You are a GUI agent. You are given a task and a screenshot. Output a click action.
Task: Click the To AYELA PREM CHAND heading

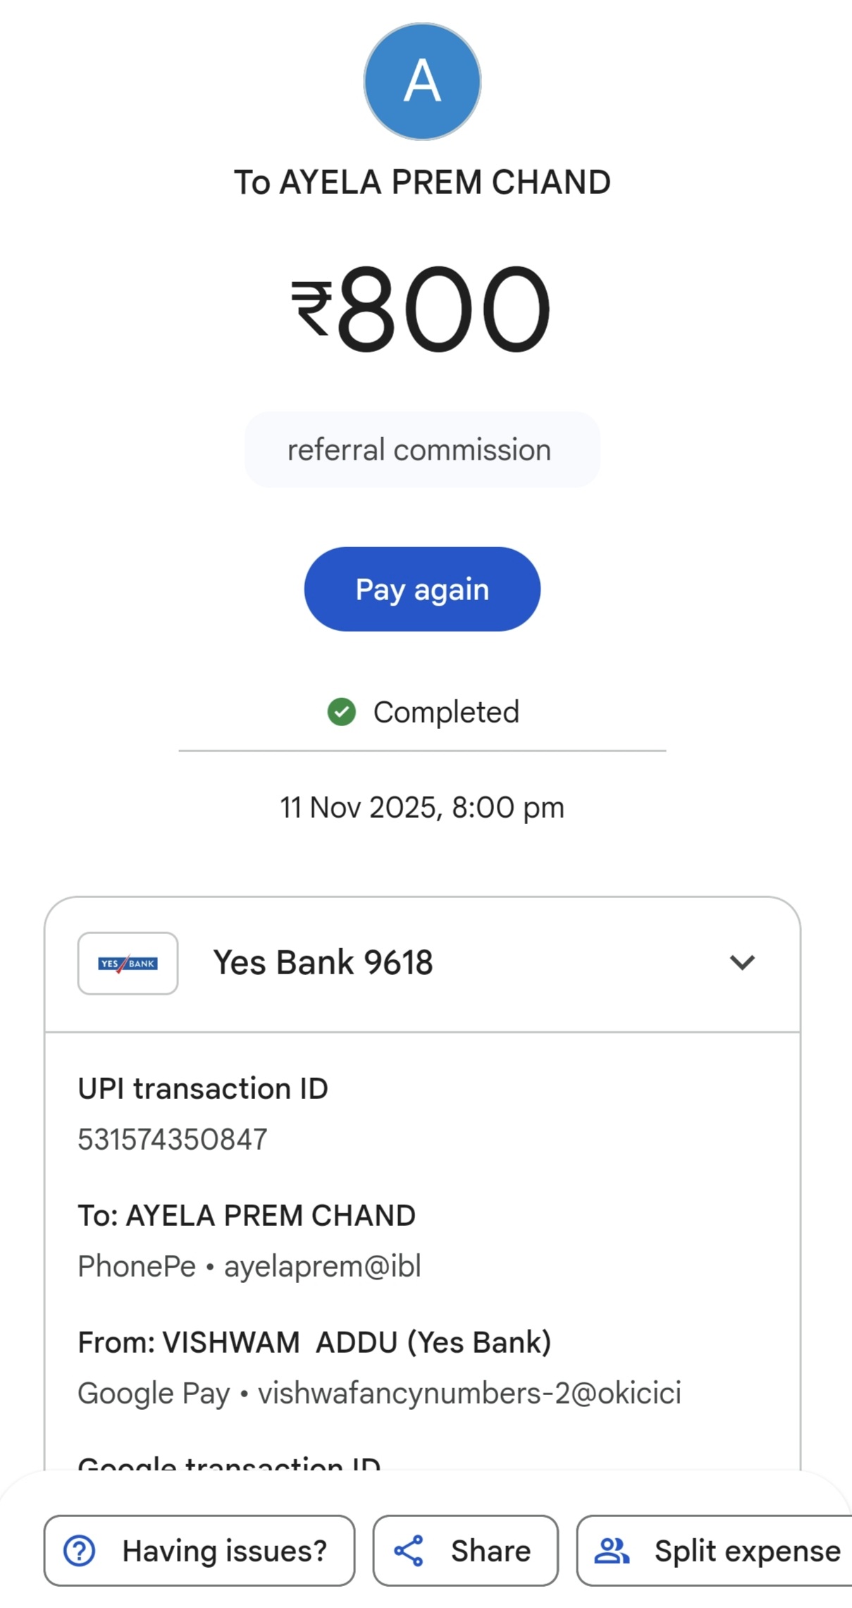(x=422, y=182)
